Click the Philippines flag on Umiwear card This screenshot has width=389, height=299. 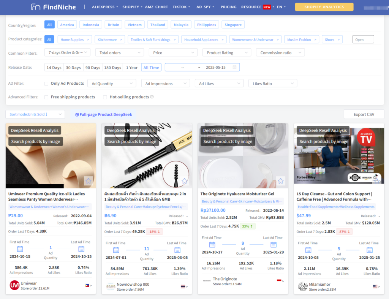tap(87, 285)
